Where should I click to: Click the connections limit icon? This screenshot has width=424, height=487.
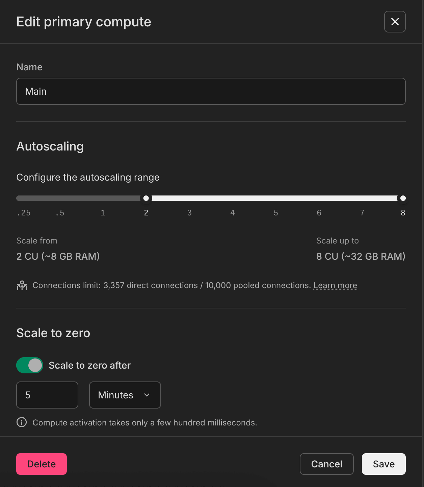tap(22, 285)
